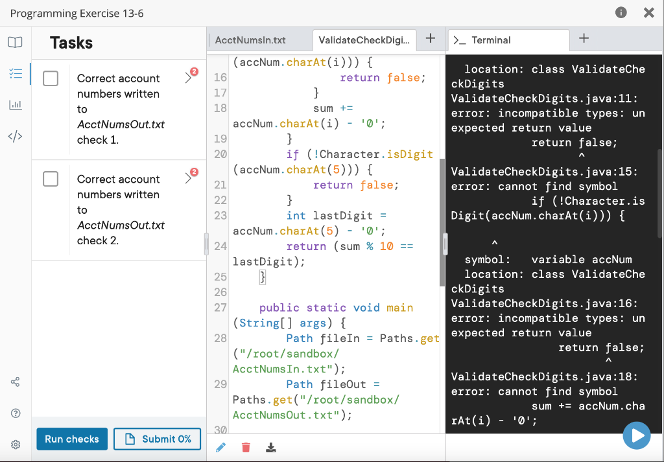Open the settings gear icon
The image size is (664, 462).
click(x=15, y=444)
